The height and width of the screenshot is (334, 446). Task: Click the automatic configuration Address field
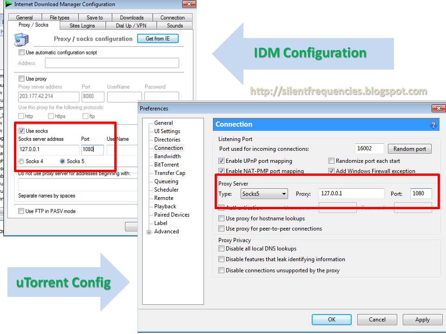[112, 63]
